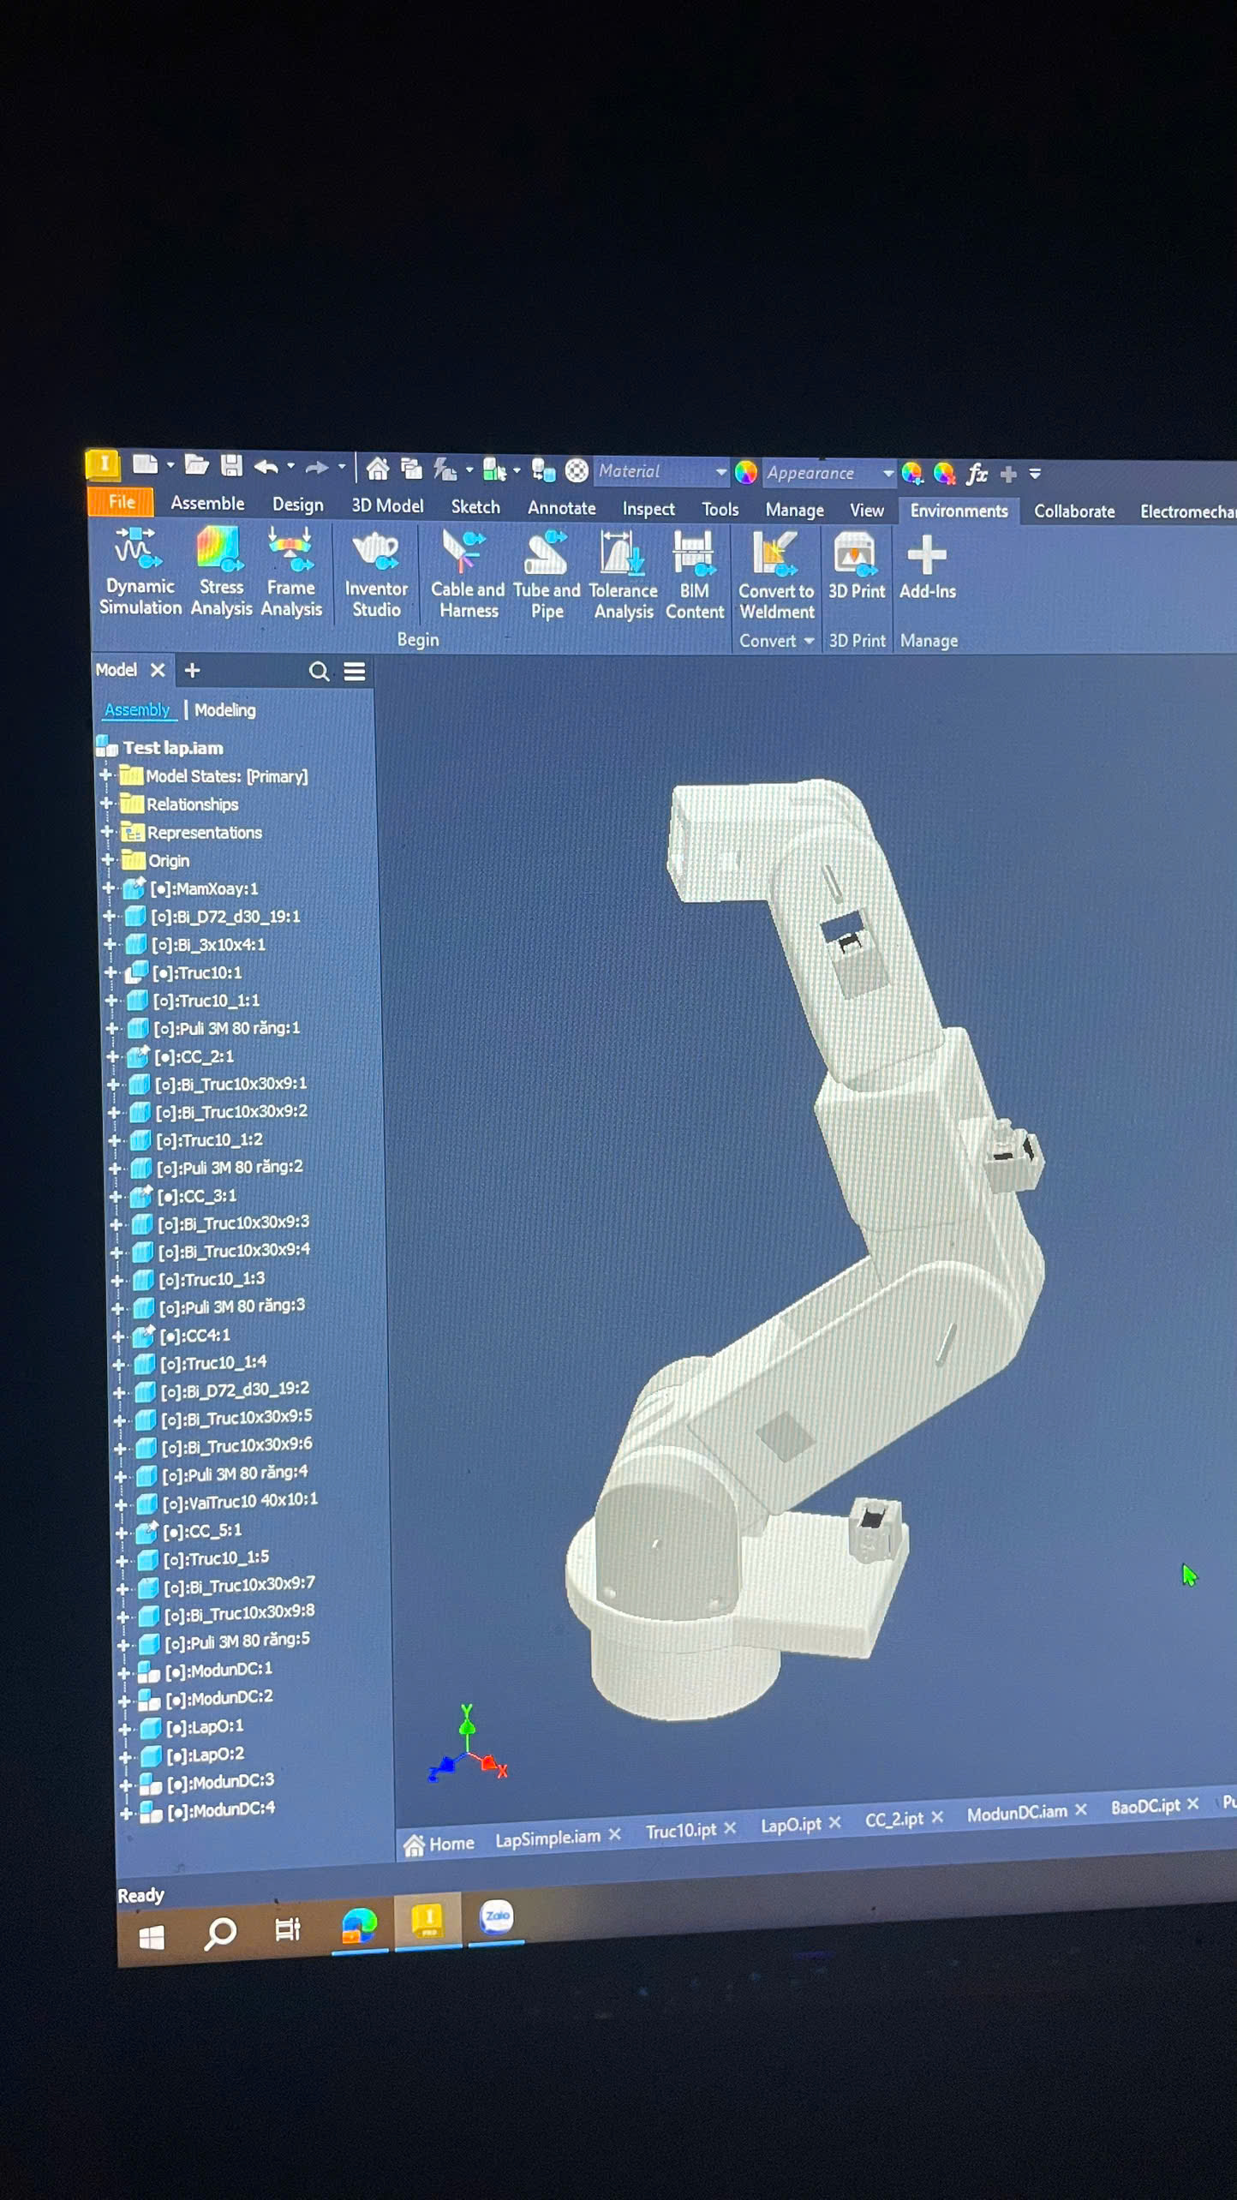Start Frame Analysis
1237x2200 pixels.
click(291, 573)
